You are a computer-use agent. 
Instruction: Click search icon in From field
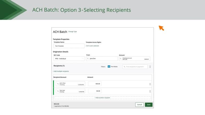click(x=88, y=59)
